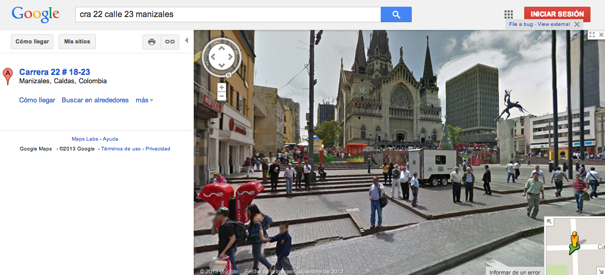Click 'INICIAR SESIÓN' sign-in button
The height and width of the screenshot is (275, 605).
tap(557, 14)
